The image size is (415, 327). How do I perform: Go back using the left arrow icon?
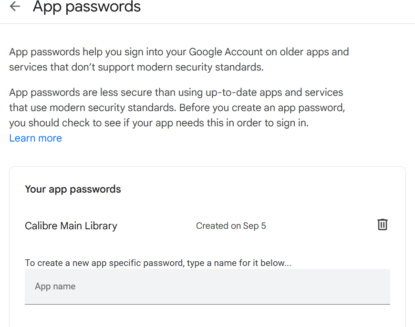tap(15, 6)
